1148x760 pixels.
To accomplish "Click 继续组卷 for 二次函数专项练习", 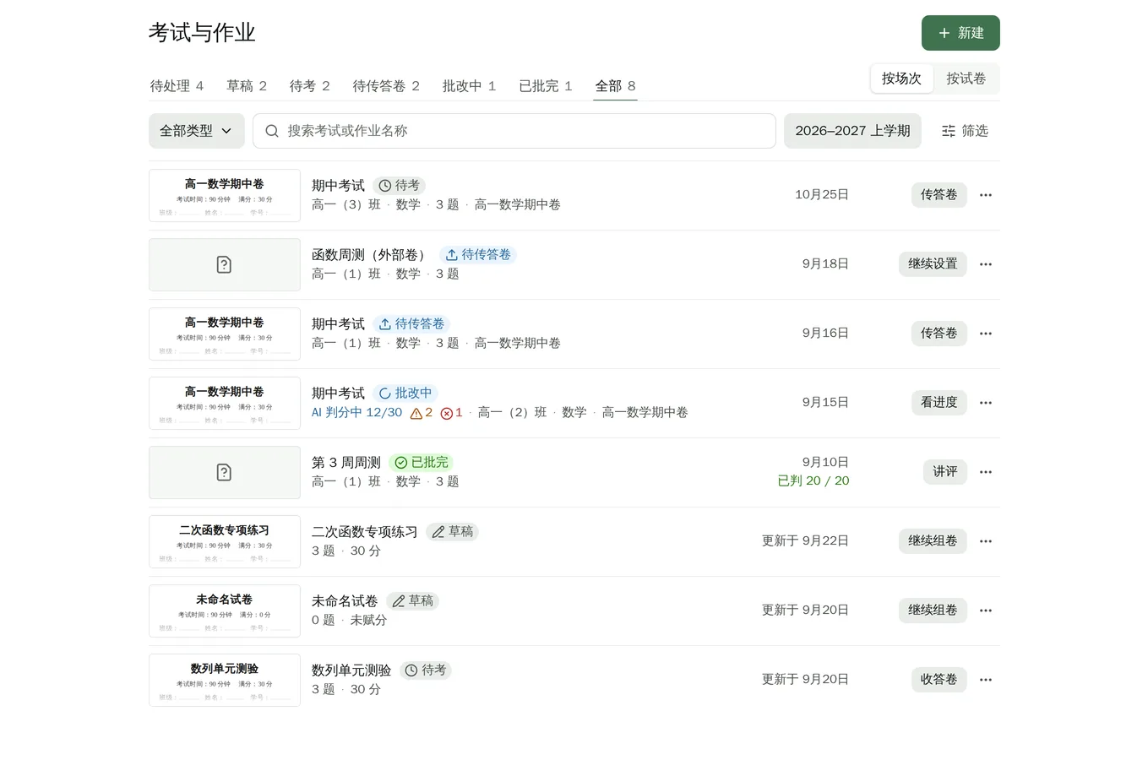I will pos(933,541).
